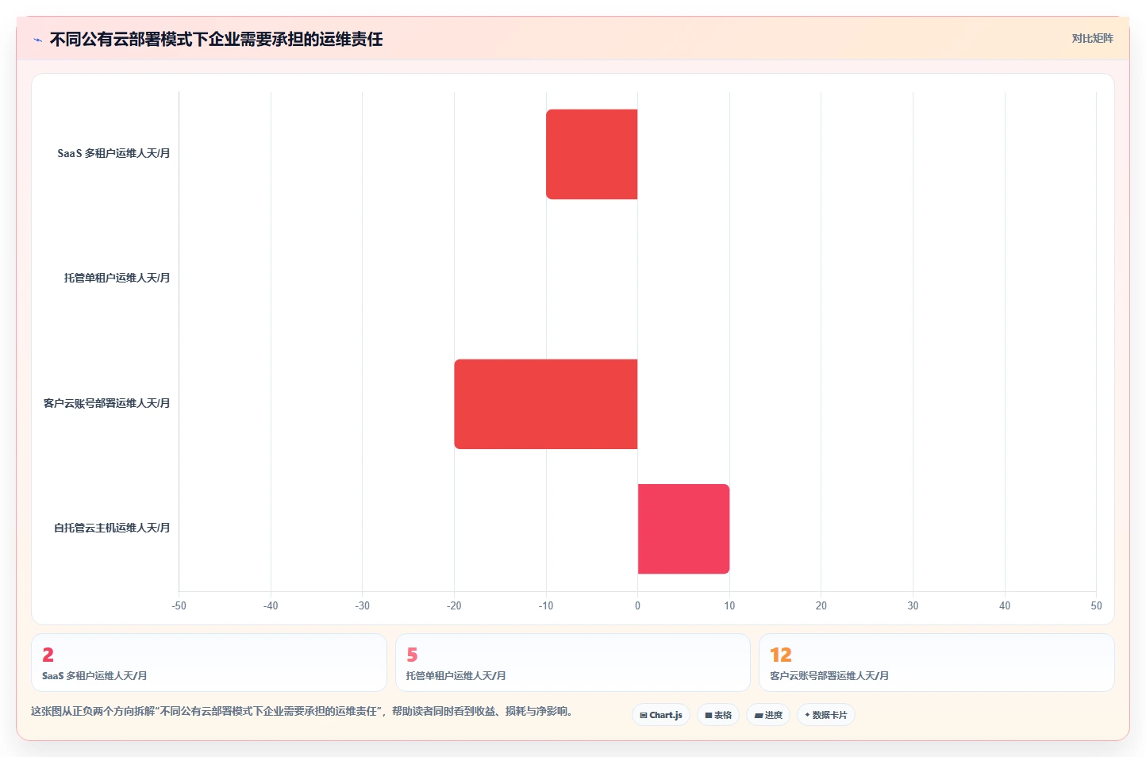
Task: Click the lightning icon beside the title
Action: coord(37,40)
